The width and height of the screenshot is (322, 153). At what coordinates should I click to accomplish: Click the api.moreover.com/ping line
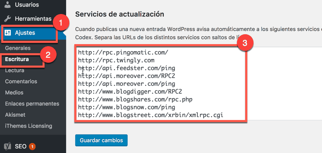pyautogui.click(x=126, y=84)
